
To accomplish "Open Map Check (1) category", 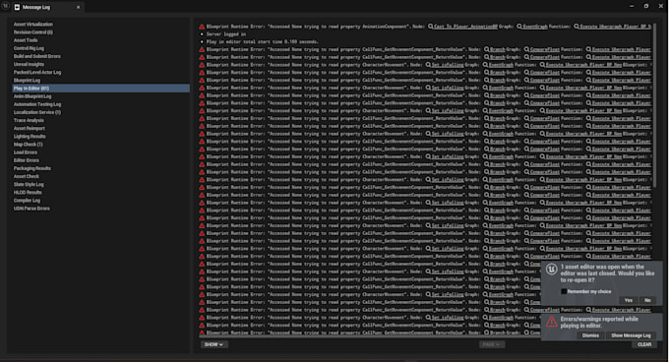I will [28, 145].
